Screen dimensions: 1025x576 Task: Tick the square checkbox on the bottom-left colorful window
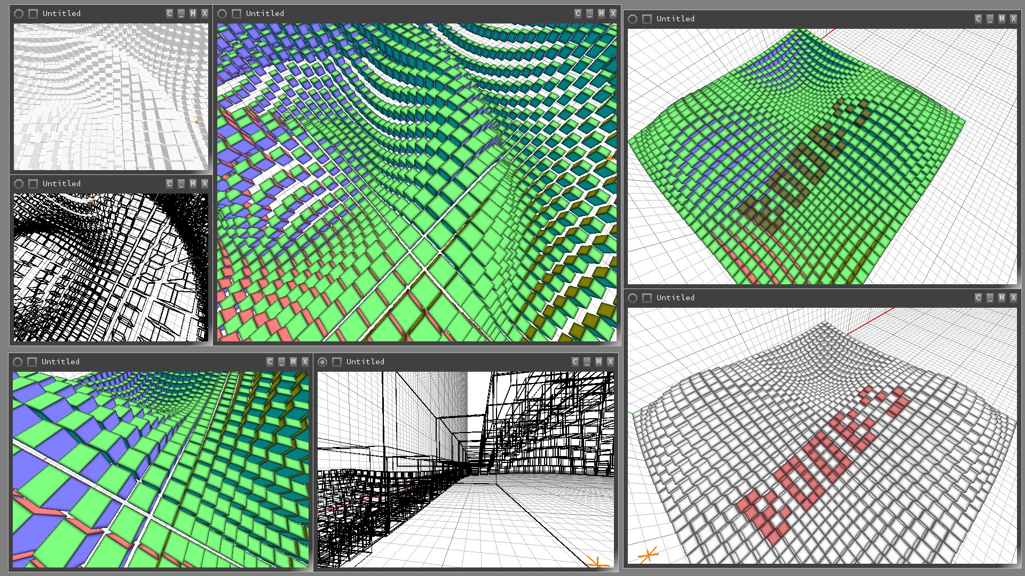[32, 362]
